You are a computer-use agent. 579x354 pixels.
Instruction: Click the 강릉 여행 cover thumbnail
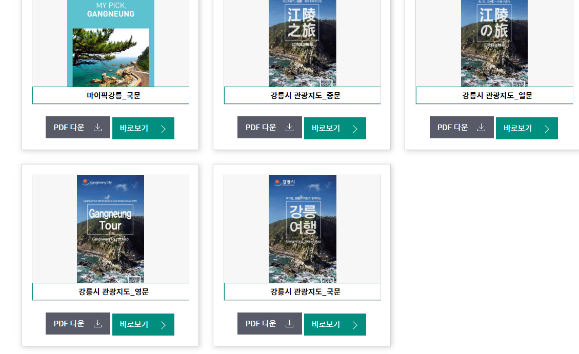[303, 229]
